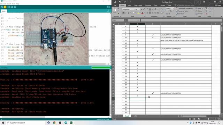
Task: Click the Percent Style icon
Action: 171,11
